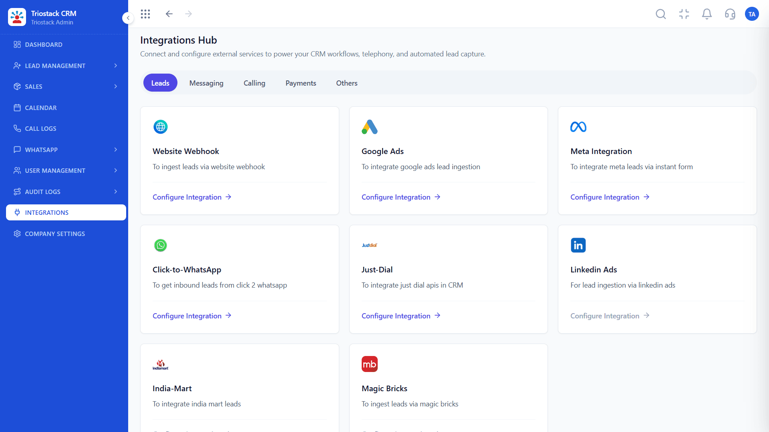This screenshot has height=432, width=769.
Task: Click the Google Ads logo icon
Action: 370,127
